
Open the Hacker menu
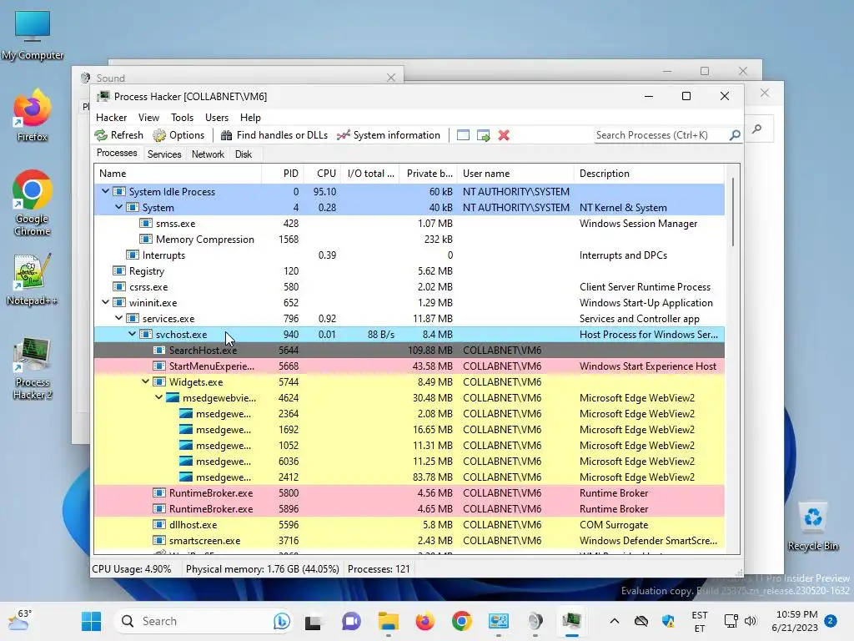[111, 117]
